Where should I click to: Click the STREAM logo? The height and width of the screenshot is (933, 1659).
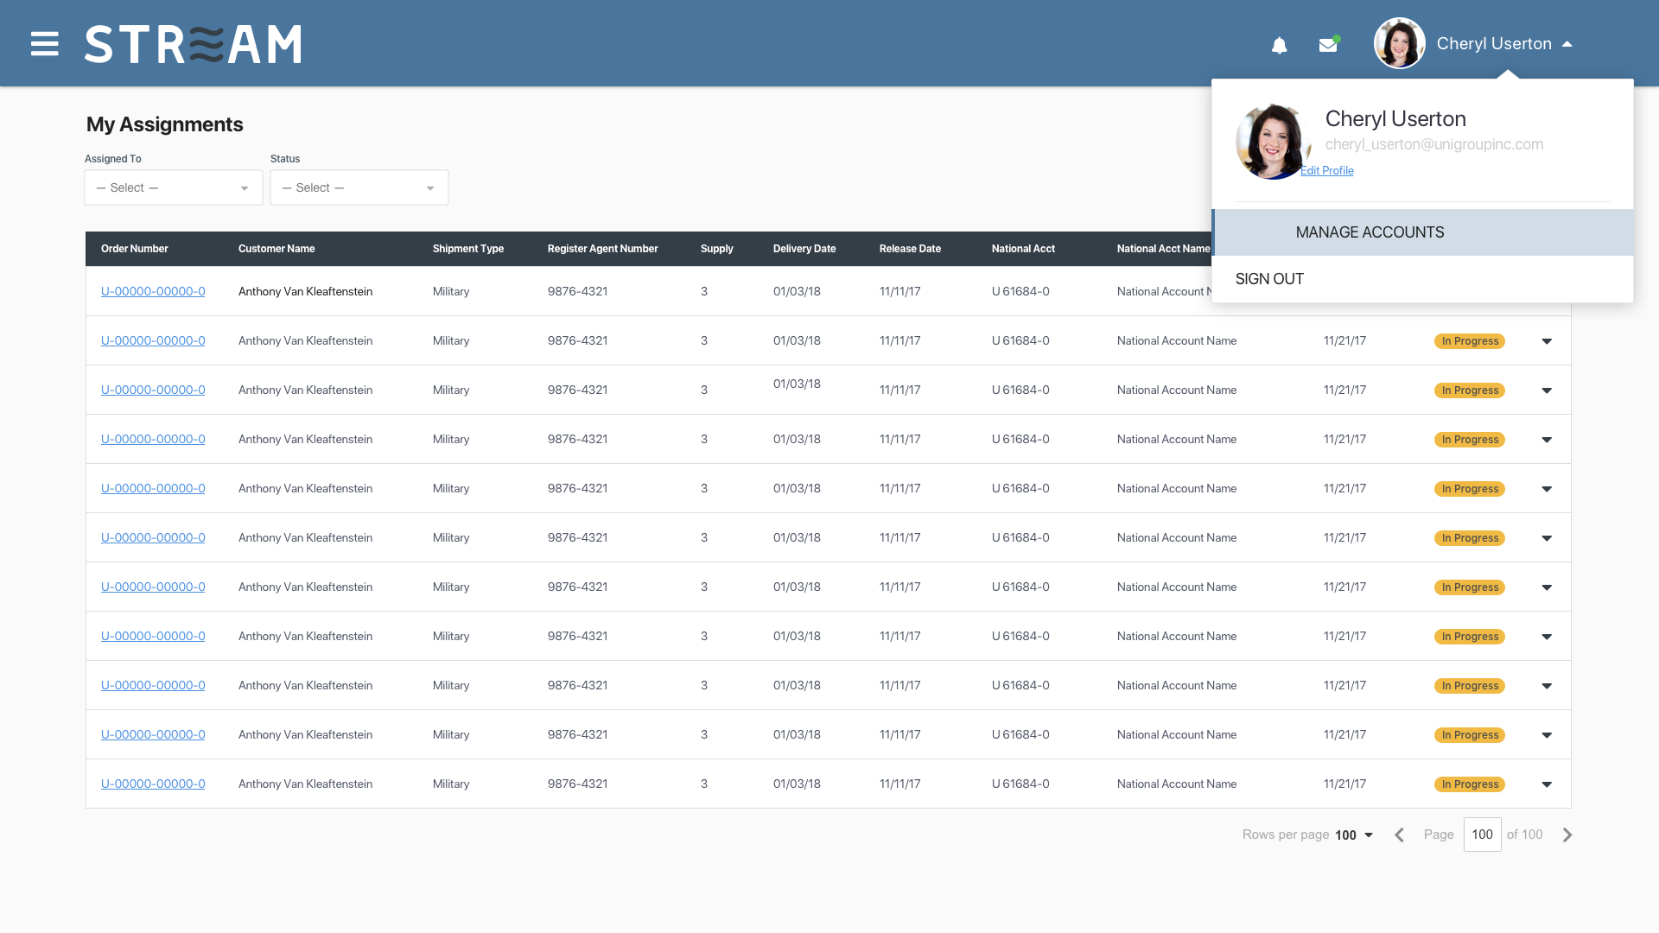193,44
